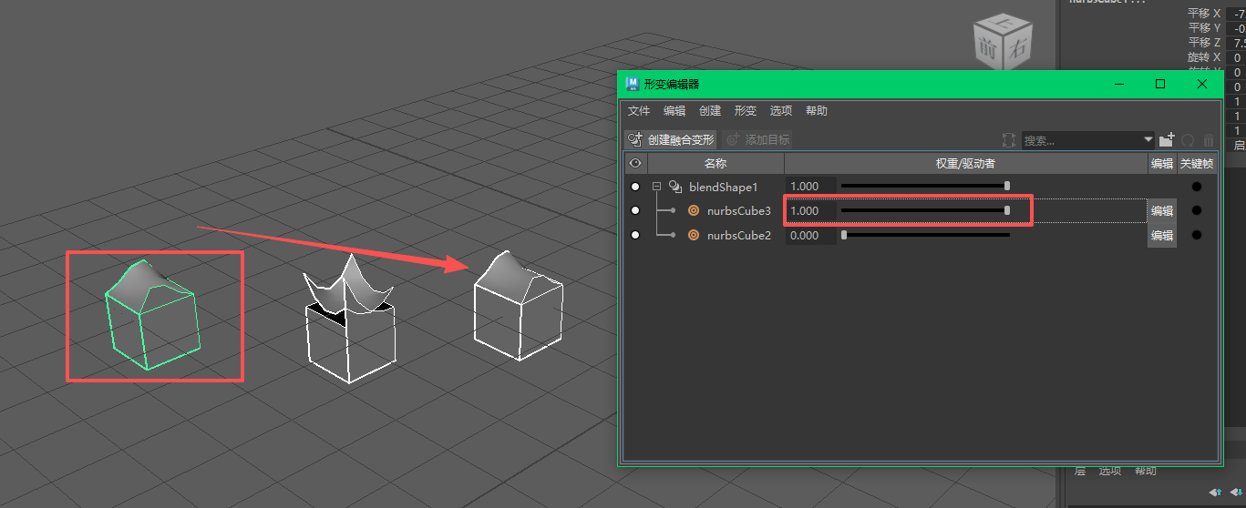
Task: Click the frame selection icon beside search
Action: pos(1009,140)
